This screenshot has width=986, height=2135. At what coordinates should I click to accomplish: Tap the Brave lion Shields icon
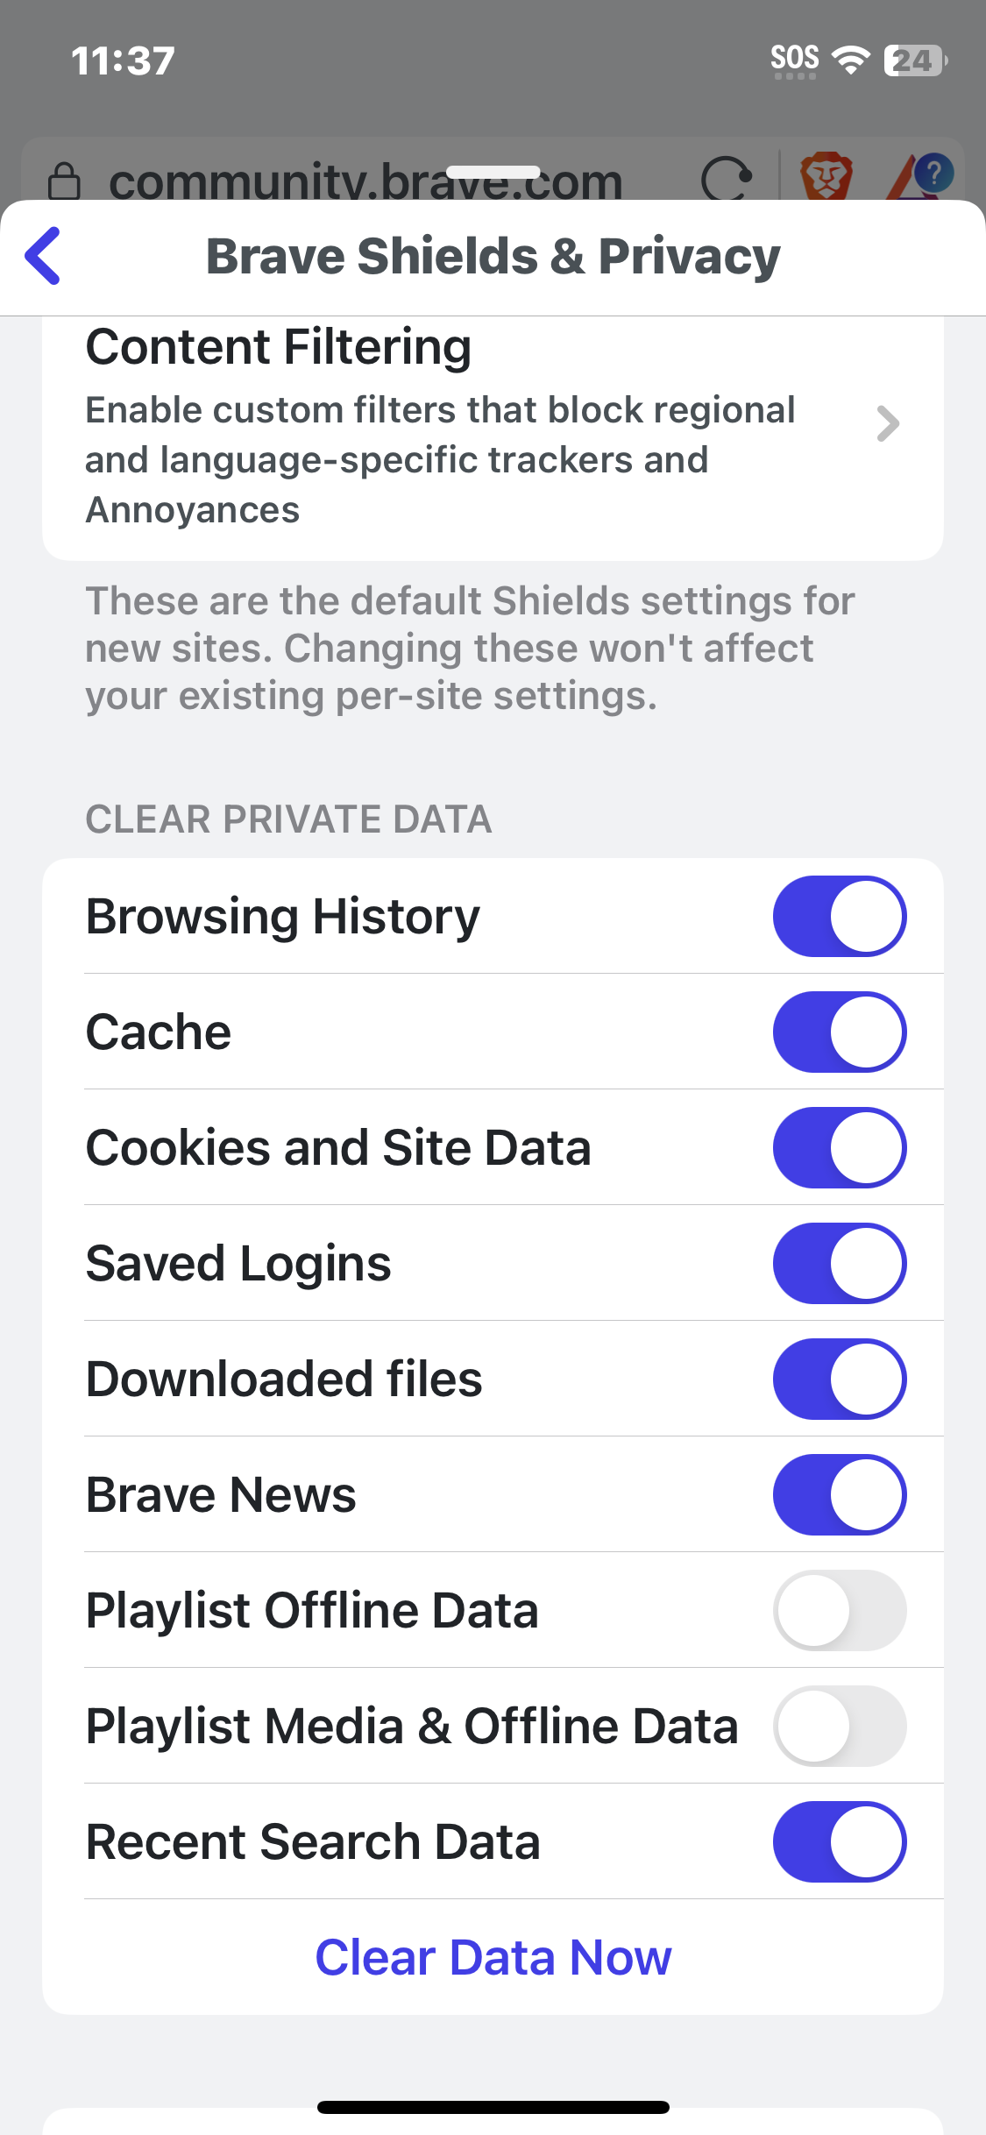coord(826,175)
